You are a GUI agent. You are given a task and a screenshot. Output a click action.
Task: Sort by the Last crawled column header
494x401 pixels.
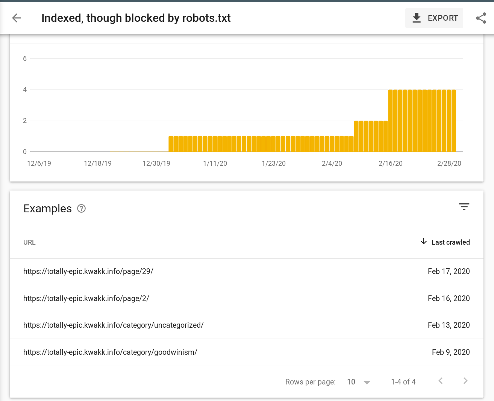pyautogui.click(x=450, y=242)
